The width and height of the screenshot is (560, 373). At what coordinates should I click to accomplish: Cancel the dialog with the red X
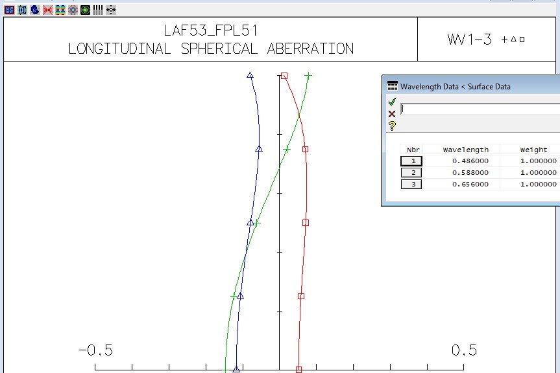[x=392, y=114]
